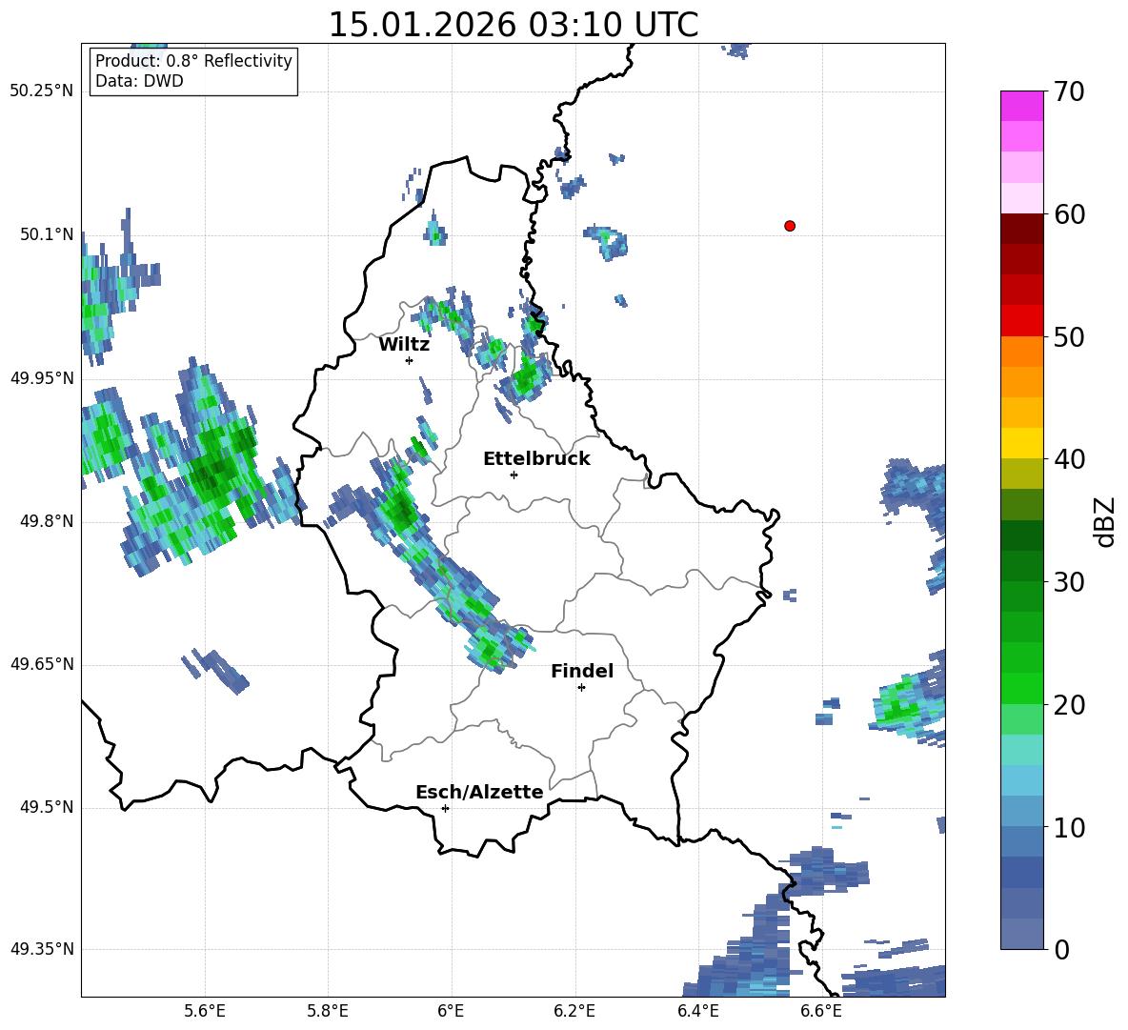Select the Esch/Alzette city label
Image resolution: width=1128 pixels, height=1030 pixels.
tap(479, 792)
